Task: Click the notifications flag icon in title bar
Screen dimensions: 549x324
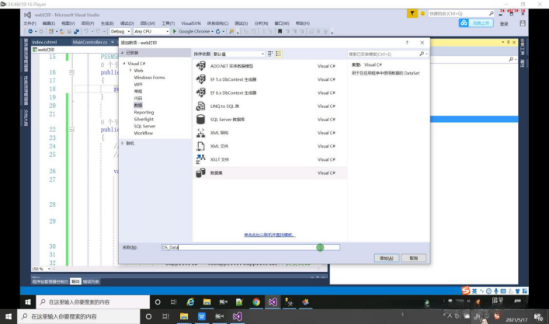Action: tap(412, 13)
